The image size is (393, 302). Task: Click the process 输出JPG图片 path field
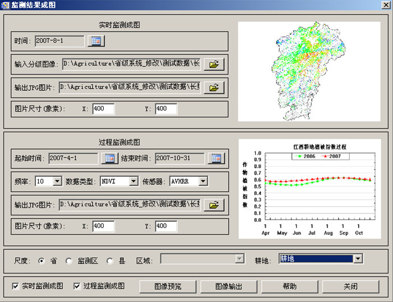[130, 205]
